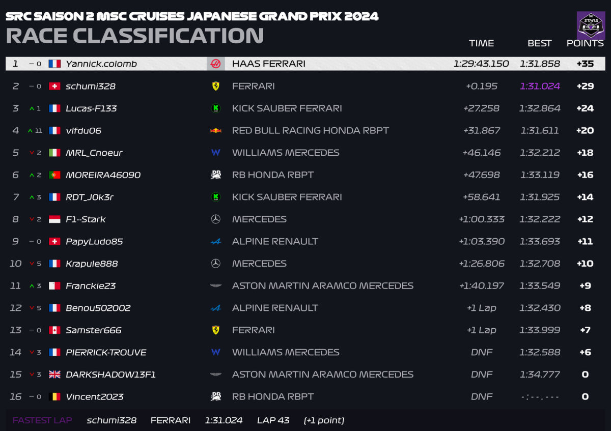
Task: Click the Ferrari logo beside schumi328
Action: coord(215,86)
